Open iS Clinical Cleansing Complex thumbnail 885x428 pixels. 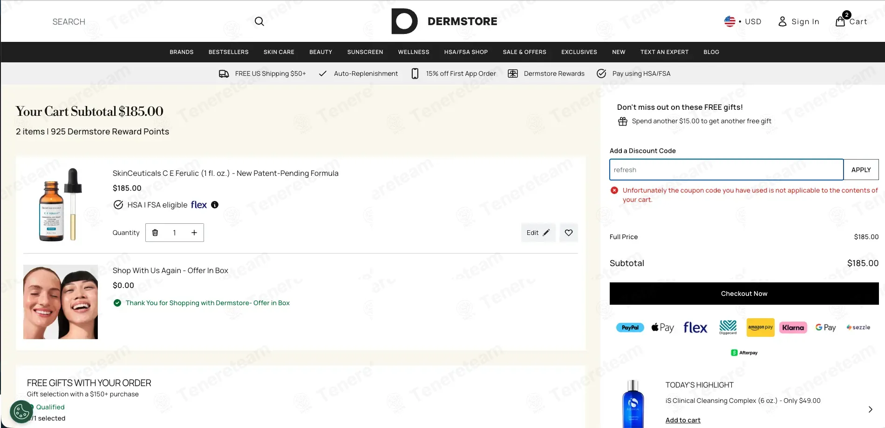tap(633, 404)
